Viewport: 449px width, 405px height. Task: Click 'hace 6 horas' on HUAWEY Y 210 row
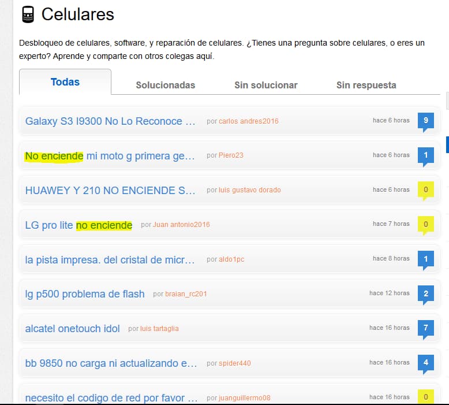click(x=391, y=190)
